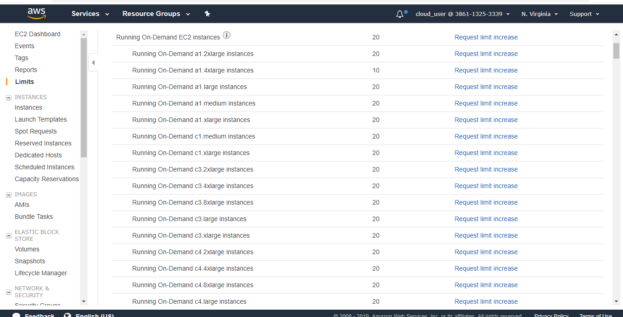Collapse the Network & Security section
The height and width of the screenshot is (317, 623).
8,292
